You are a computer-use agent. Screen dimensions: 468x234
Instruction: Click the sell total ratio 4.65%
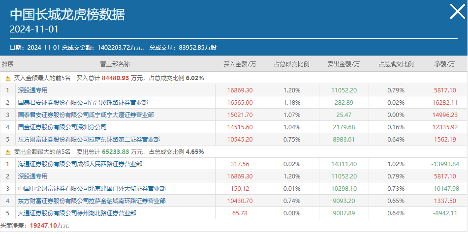195,152
